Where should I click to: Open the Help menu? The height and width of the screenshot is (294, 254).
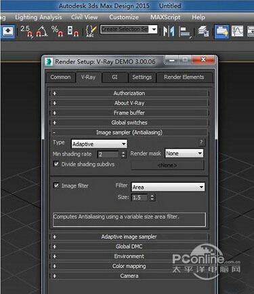coord(198,17)
